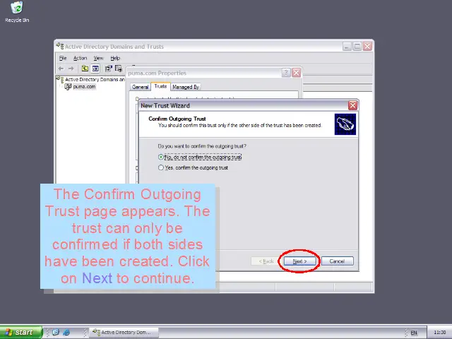Viewport: 452px width, 339px height.
Task: Switch to the General tab
Action: [140, 87]
